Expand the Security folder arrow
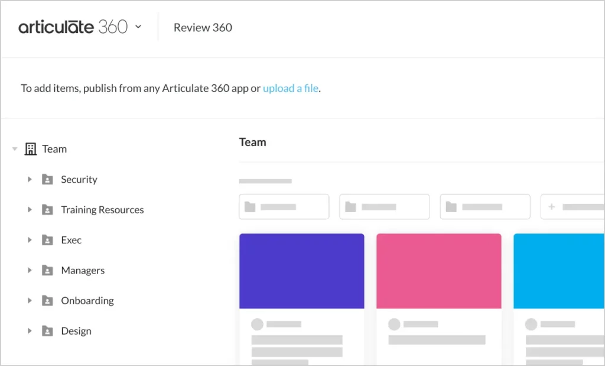 (30, 179)
